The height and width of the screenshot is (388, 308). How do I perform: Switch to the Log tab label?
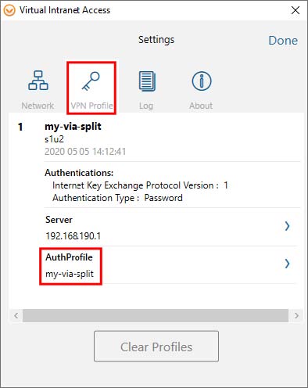[146, 106]
